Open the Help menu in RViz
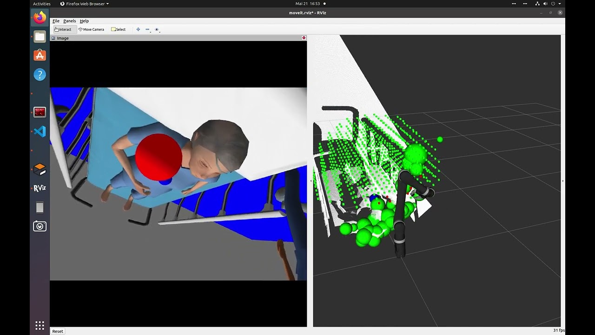The width and height of the screenshot is (595, 335). point(84,21)
